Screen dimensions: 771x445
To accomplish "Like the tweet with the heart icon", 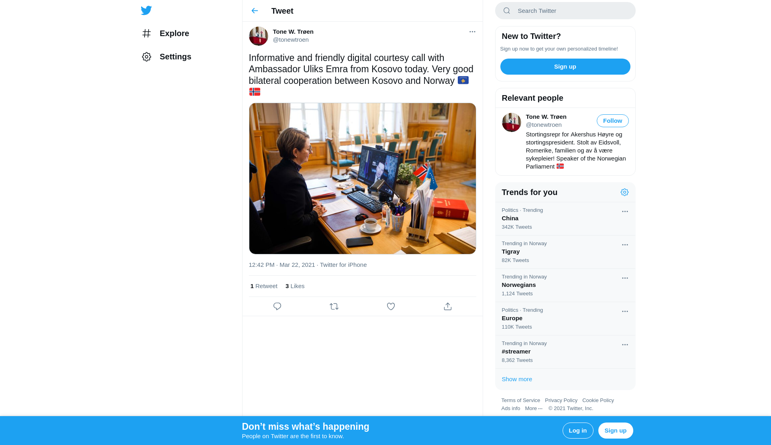I will [391, 307].
